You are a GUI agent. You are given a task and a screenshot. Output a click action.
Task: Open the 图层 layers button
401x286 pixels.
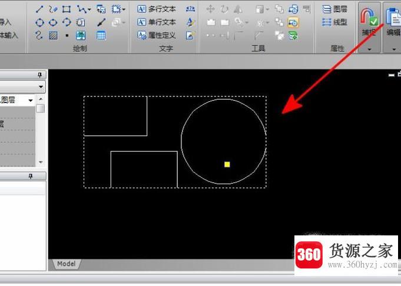[x=334, y=9]
